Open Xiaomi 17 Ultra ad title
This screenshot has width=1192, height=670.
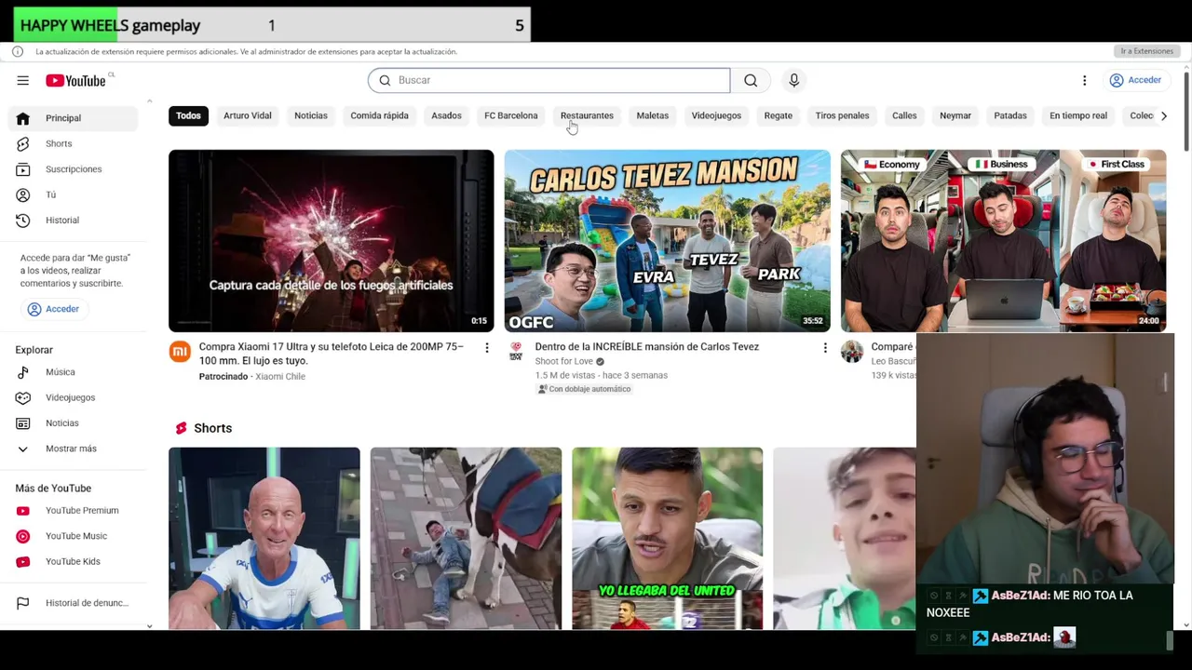pos(331,354)
